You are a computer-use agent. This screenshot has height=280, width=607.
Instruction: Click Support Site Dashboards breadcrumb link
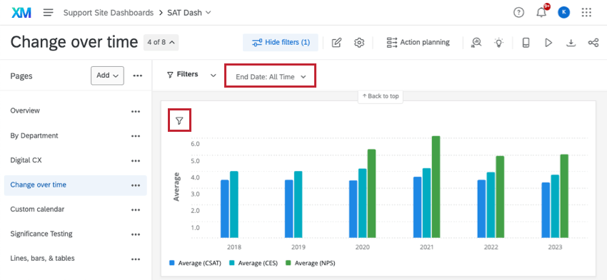click(109, 13)
